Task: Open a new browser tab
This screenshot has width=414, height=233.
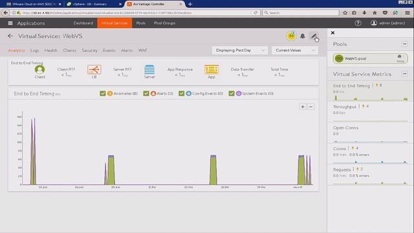Action: (190, 4)
